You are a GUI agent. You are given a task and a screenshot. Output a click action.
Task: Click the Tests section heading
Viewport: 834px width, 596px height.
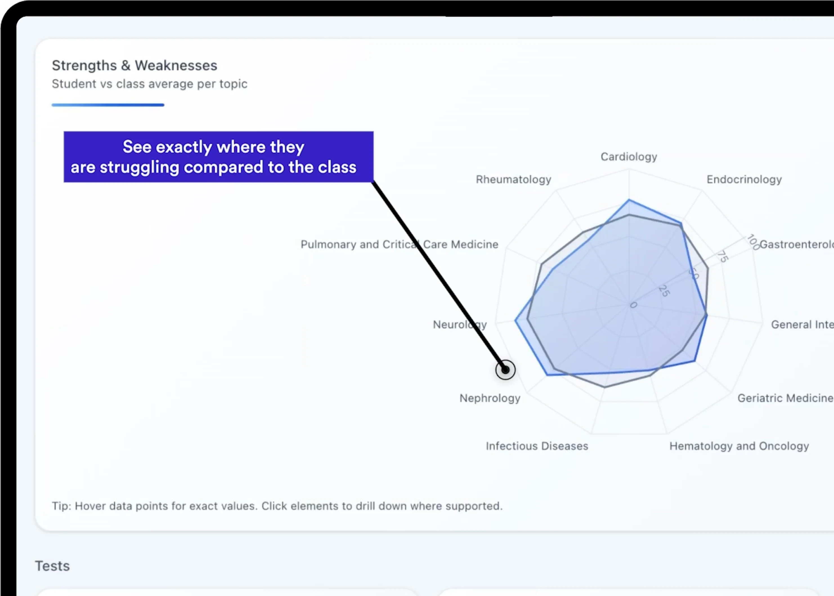click(52, 566)
